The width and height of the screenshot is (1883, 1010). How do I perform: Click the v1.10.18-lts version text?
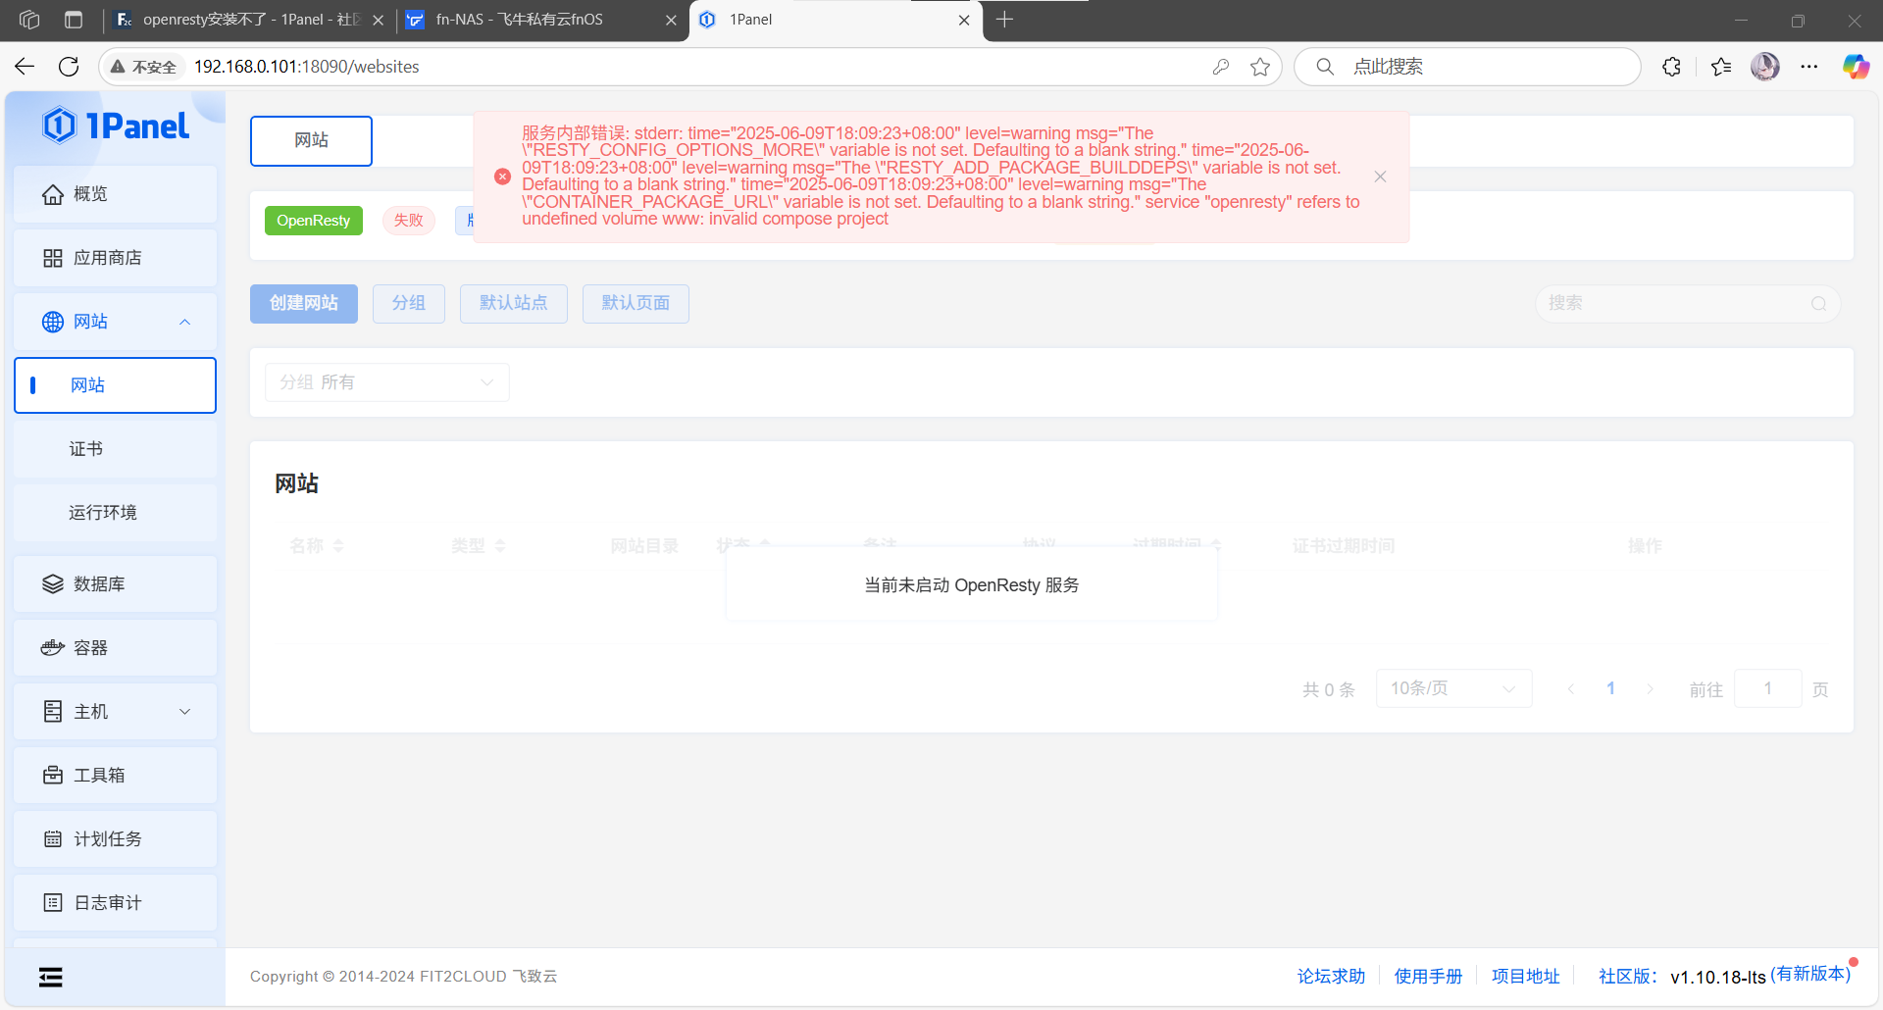[x=1718, y=978]
